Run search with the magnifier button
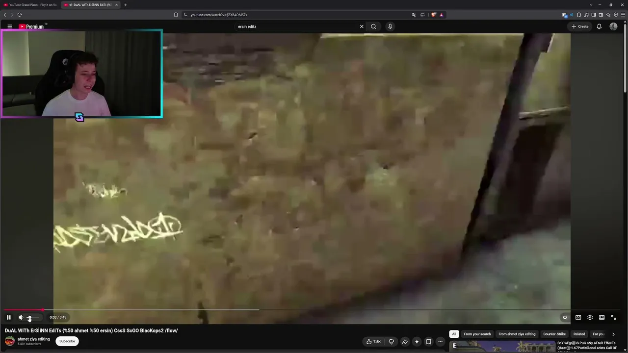Viewport: 628px width, 353px height. [x=373, y=26]
